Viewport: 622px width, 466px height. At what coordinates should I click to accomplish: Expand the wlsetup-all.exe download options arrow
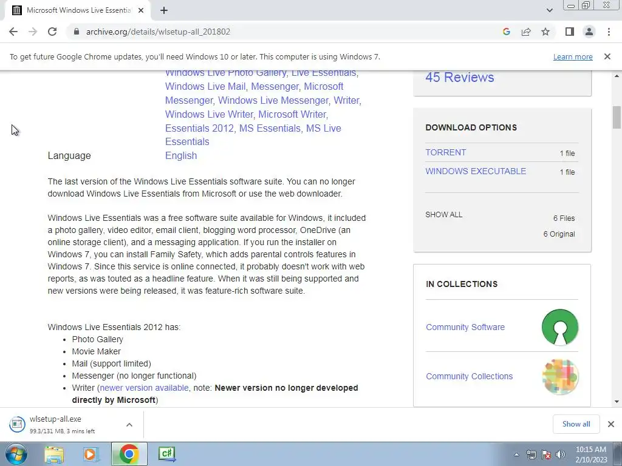click(129, 425)
